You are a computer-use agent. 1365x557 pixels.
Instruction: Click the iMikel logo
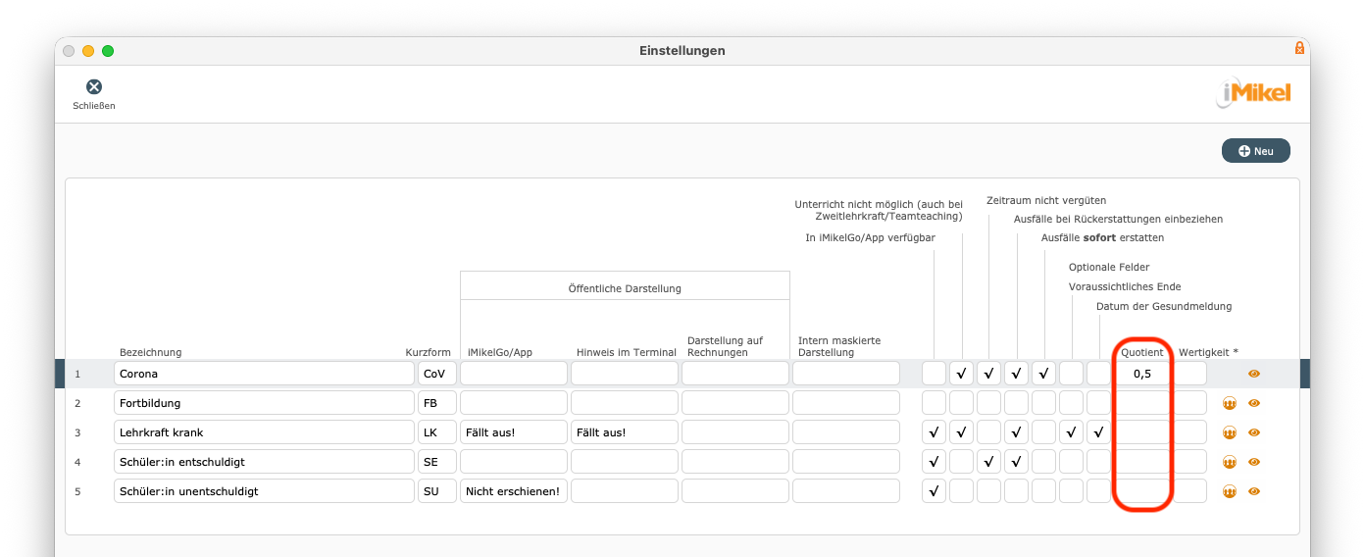pyautogui.click(x=1254, y=93)
